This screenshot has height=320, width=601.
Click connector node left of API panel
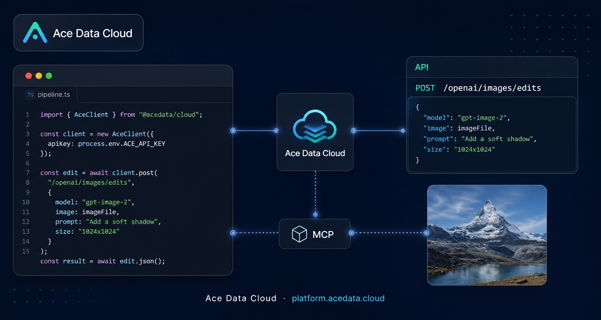point(403,130)
